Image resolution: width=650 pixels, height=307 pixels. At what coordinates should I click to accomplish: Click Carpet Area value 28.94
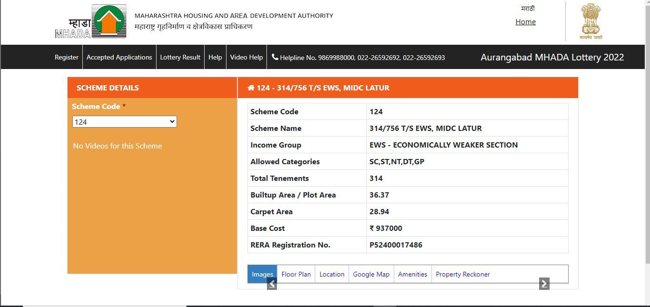[x=379, y=212]
